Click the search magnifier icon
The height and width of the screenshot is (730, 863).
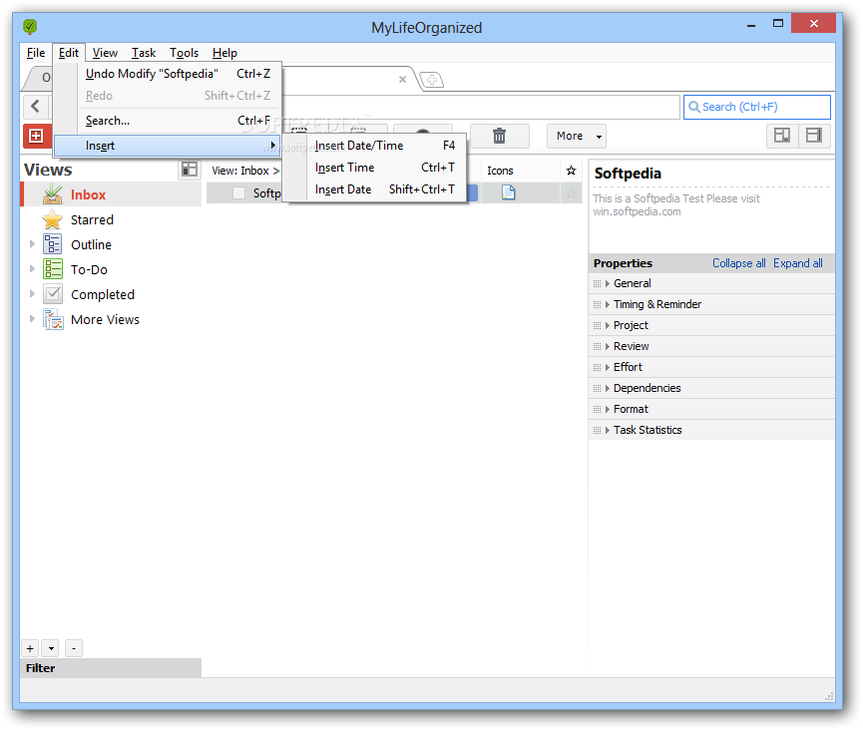pyautogui.click(x=694, y=107)
